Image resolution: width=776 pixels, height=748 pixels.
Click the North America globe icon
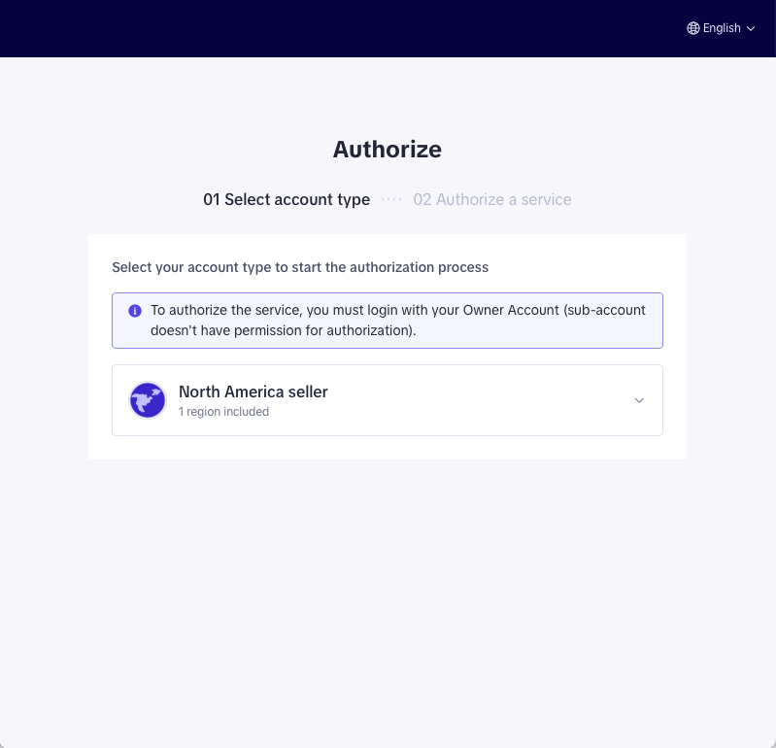click(x=148, y=400)
